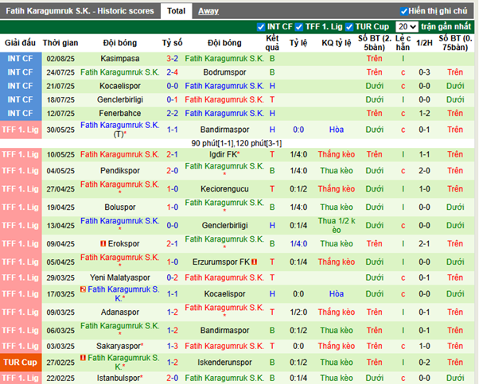Click the INT CF league cell for 02/08/25

(21, 59)
